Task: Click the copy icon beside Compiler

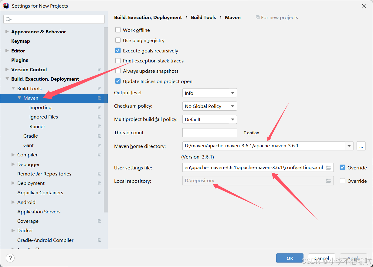Action: 99,155
